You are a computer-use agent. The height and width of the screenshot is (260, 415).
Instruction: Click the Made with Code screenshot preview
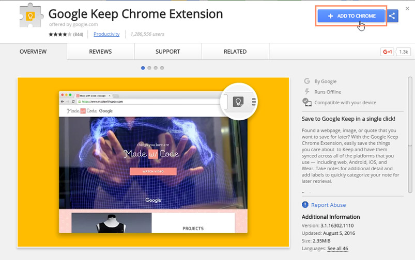(x=153, y=162)
